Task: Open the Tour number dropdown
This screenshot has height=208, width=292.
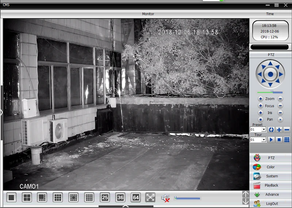Action: click(264, 140)
